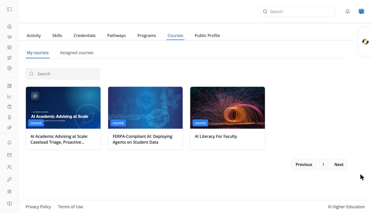
Task: Open the Home icon in sidebar
Action: [9, 26]
